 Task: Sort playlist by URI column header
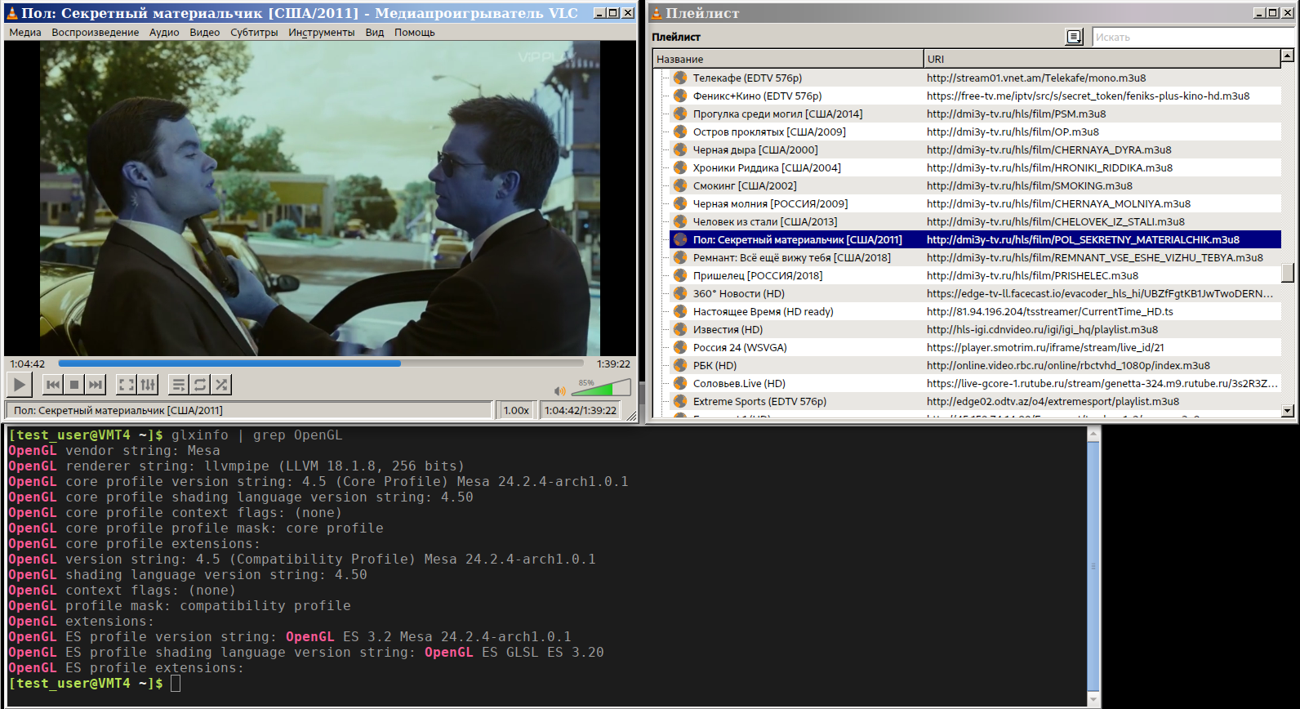(1102, 59)
